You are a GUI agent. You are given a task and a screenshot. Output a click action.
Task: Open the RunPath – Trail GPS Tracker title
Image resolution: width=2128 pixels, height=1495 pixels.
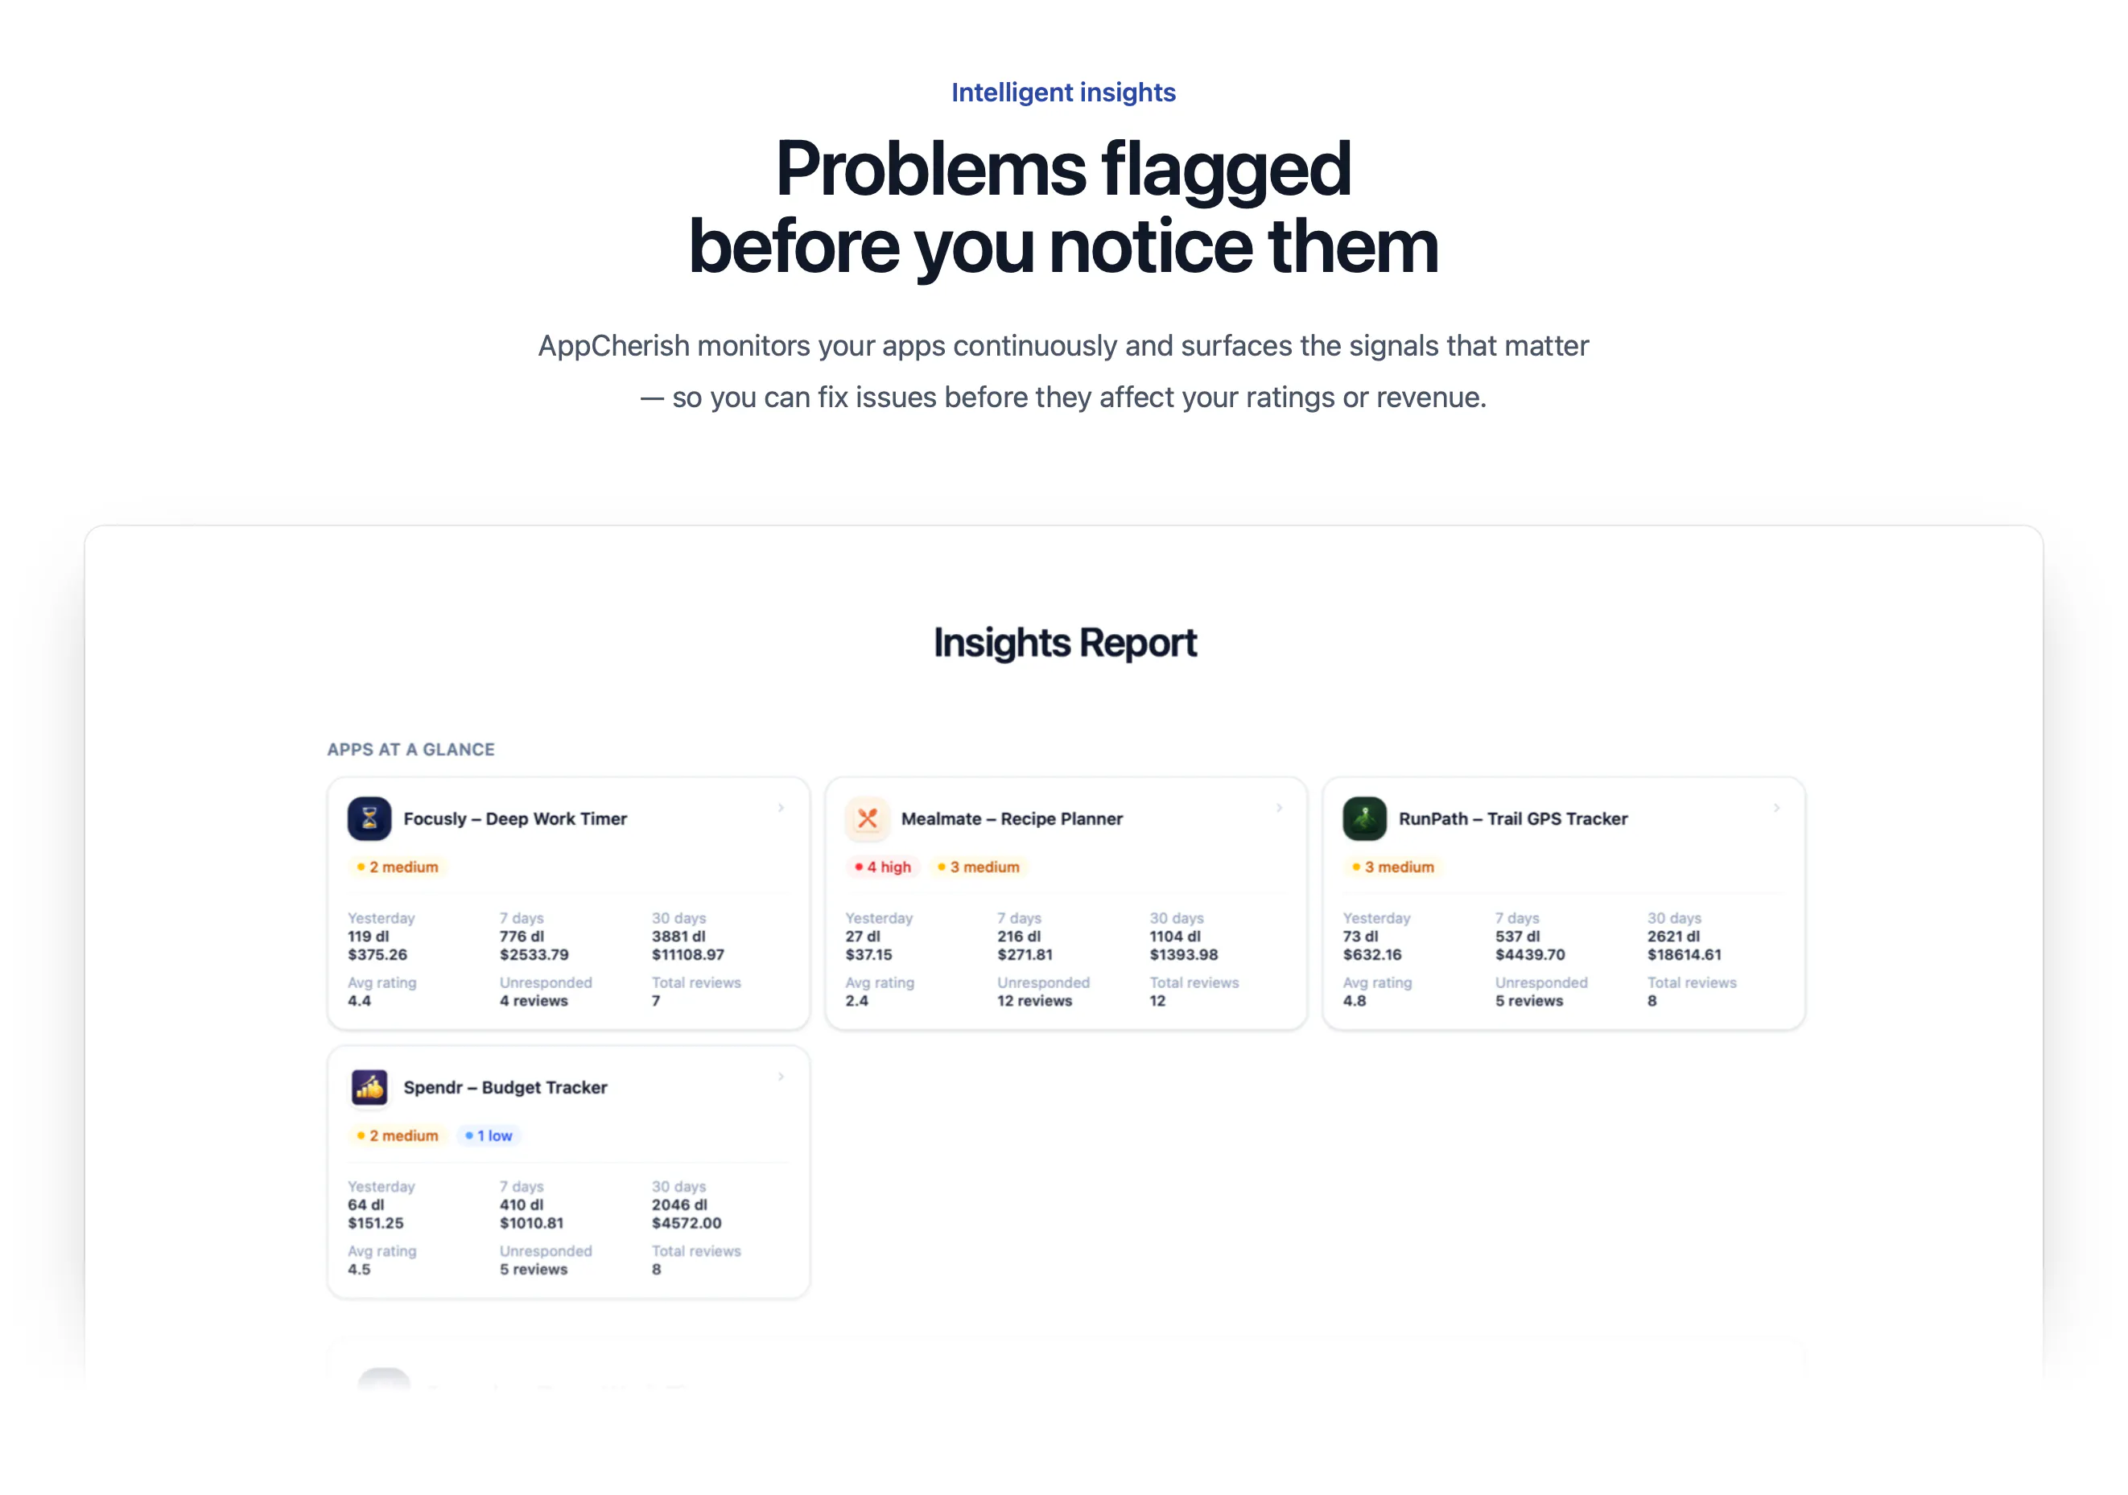1514,818
